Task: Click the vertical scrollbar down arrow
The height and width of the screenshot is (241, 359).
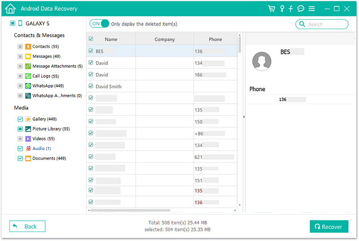Action: click(x=240, y=205)
